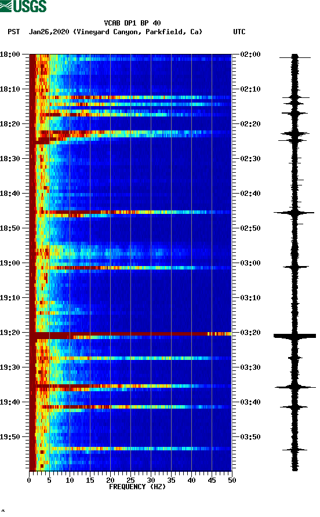Click the date text Jan26,2020
This screenshot has width=320, height=517.
[x=49, y=32]
